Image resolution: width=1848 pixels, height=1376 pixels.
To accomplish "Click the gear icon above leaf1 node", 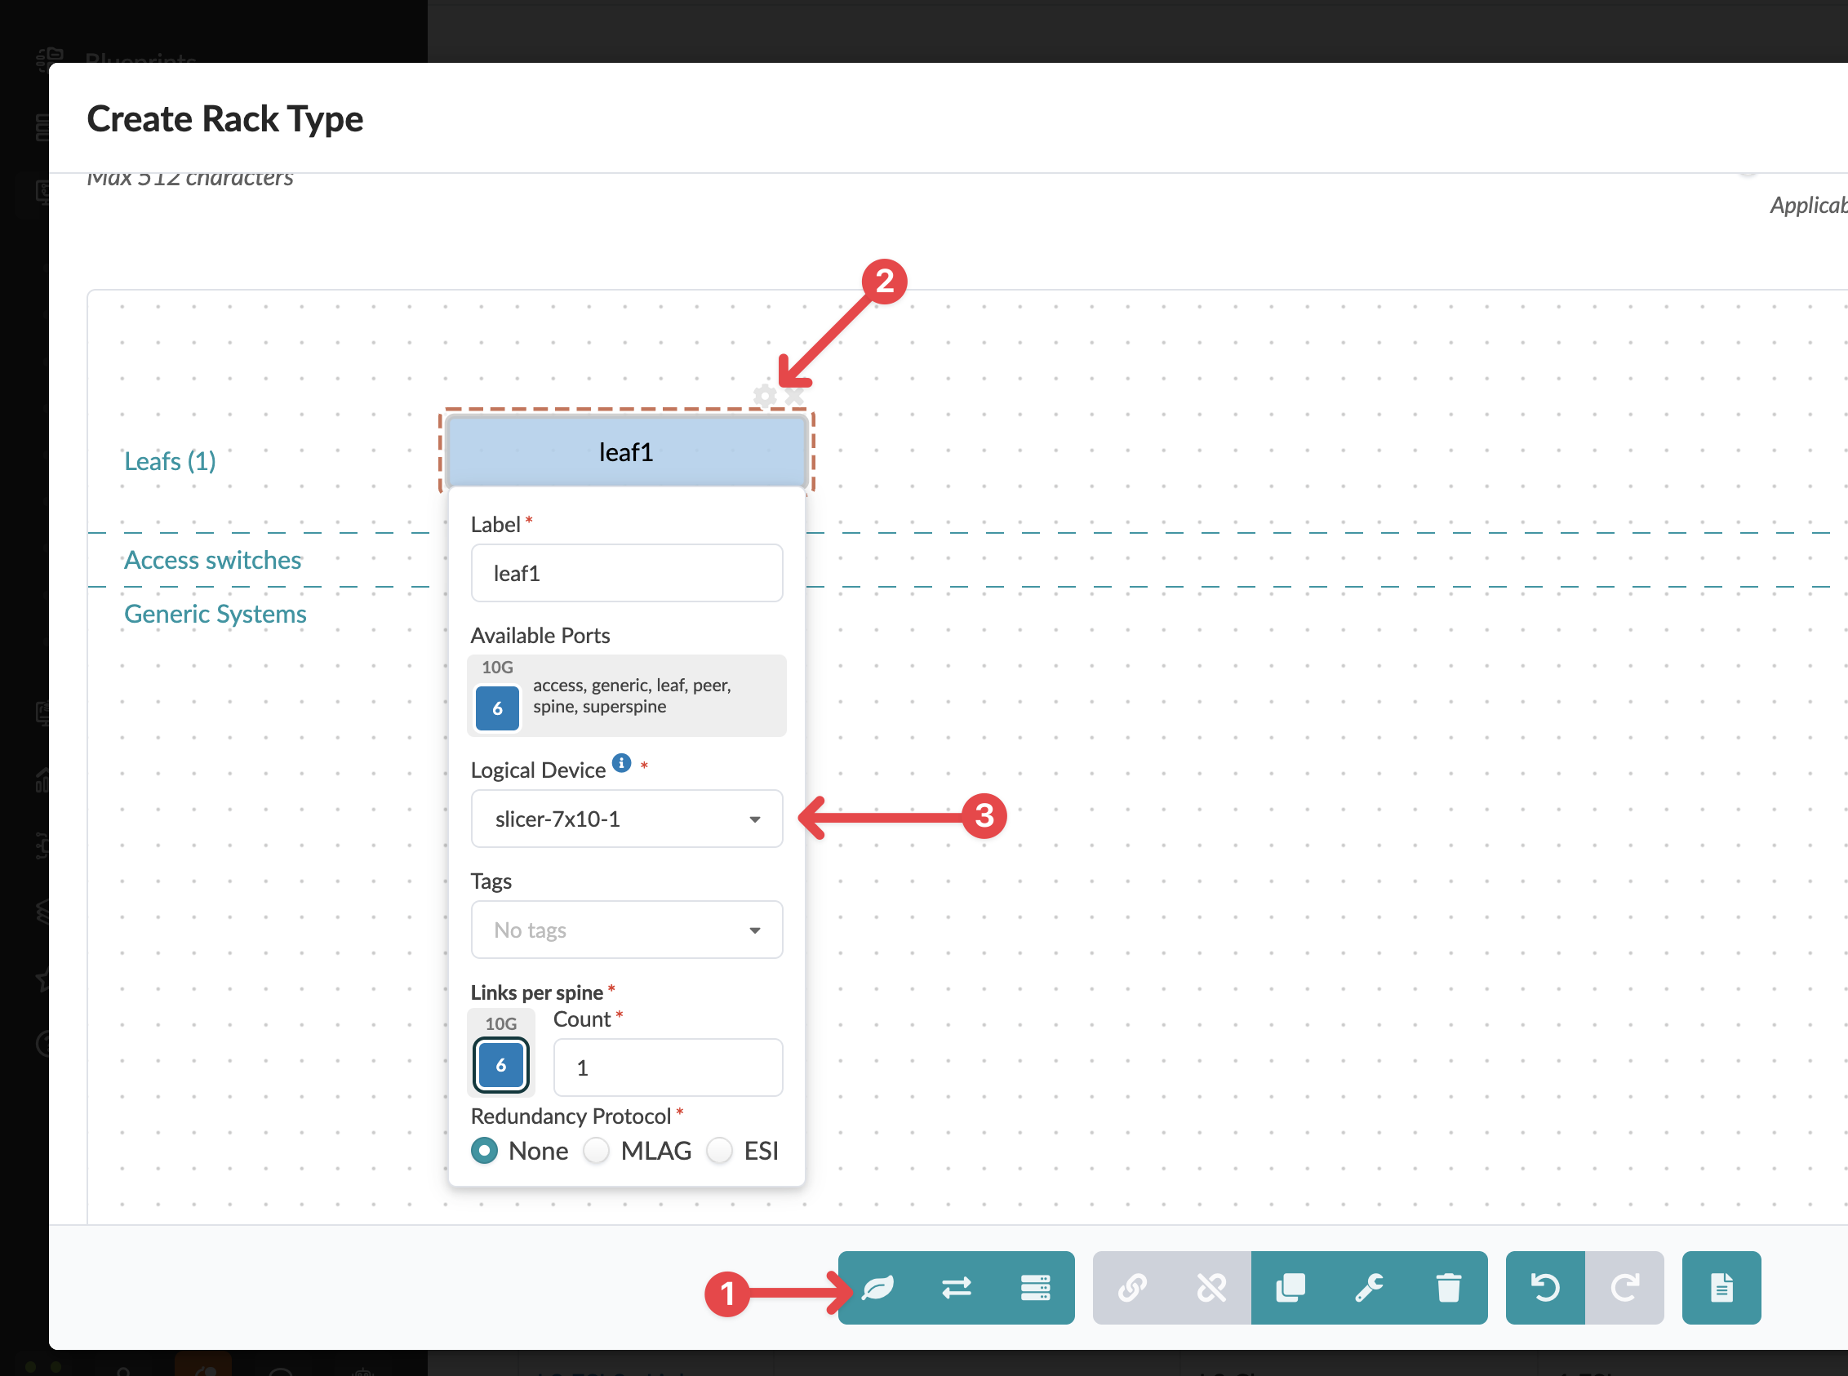I will [765, 396].
